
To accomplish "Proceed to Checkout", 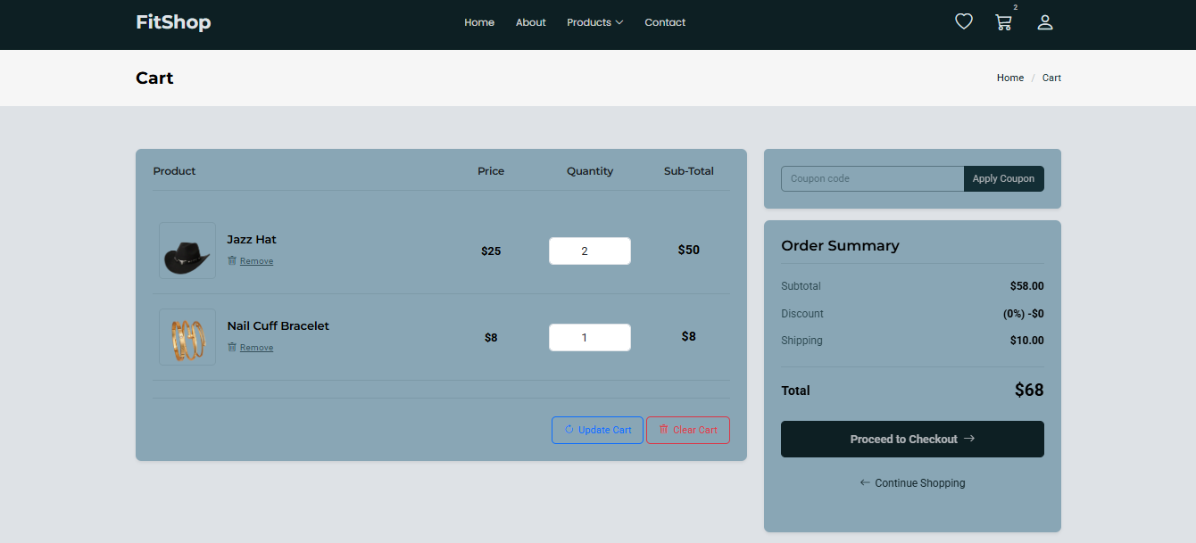I will 911,439.
